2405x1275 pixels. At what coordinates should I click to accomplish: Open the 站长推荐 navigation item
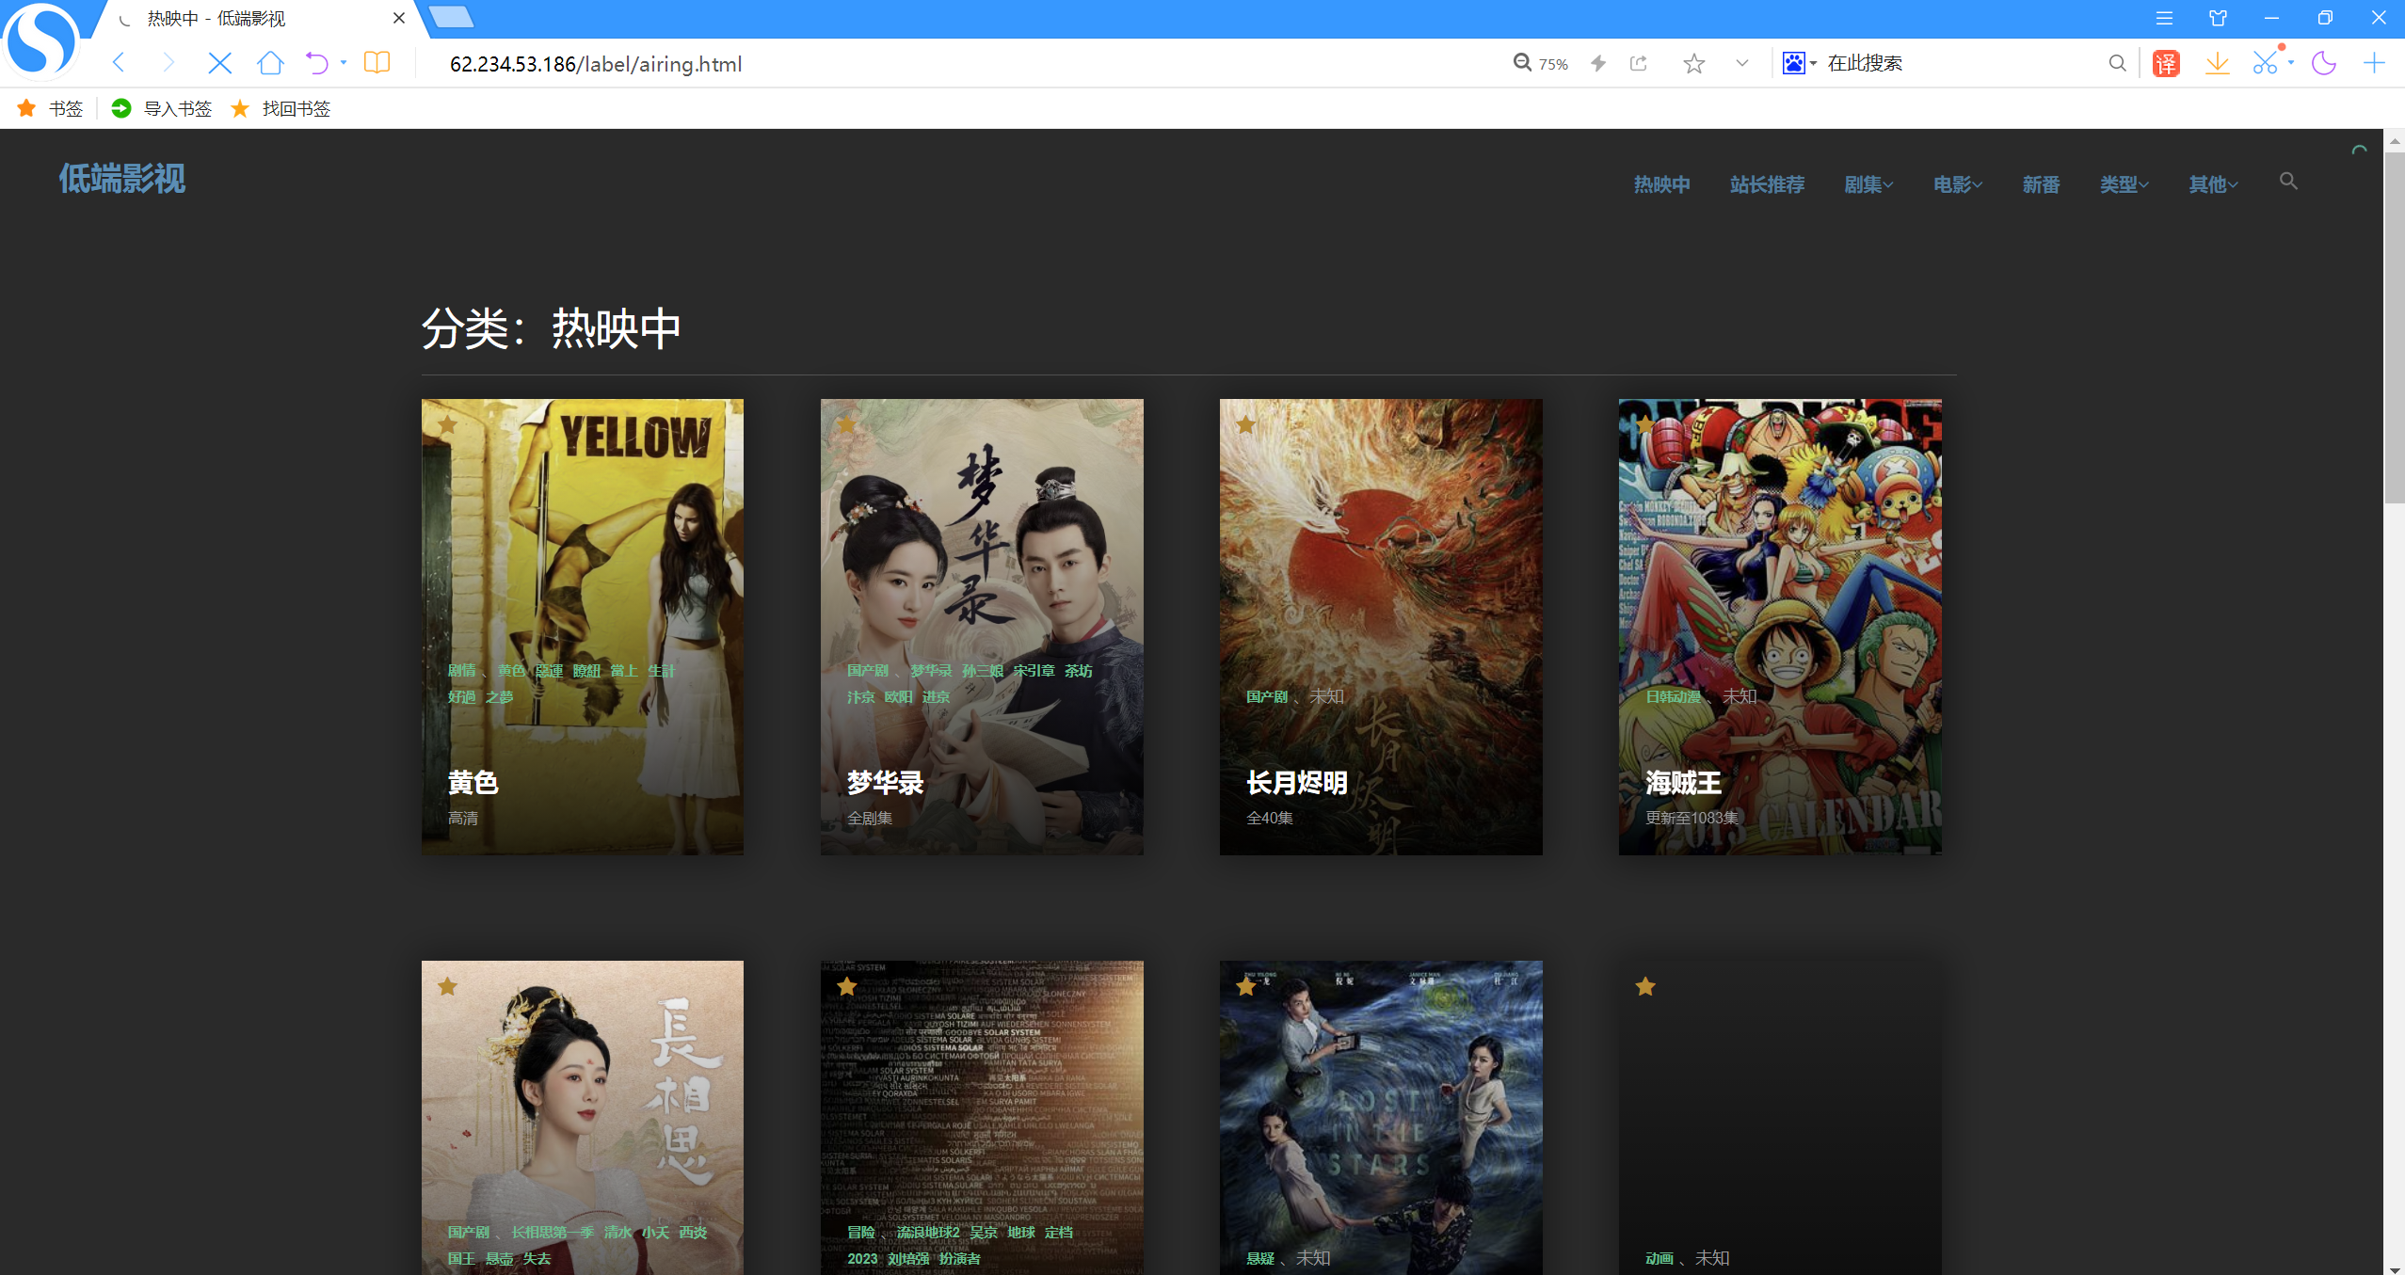click(1766, 184)
